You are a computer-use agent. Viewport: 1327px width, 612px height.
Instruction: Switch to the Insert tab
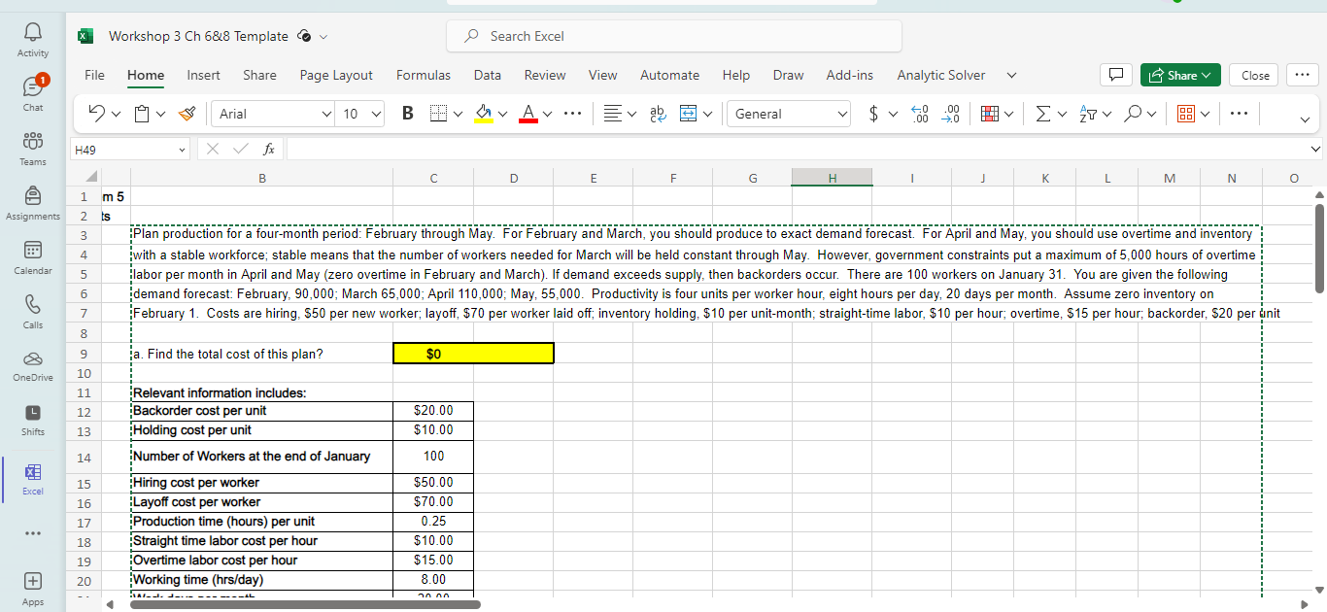coord(203,75)
